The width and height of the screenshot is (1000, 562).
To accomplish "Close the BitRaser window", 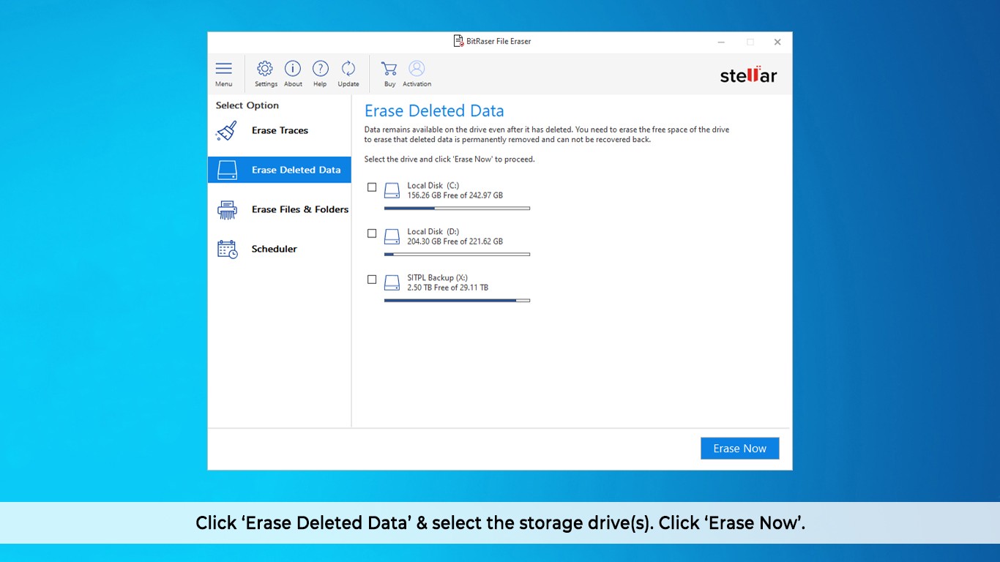I will coord(777,42).
